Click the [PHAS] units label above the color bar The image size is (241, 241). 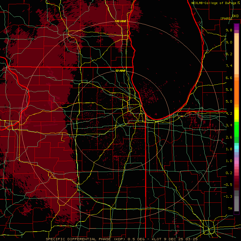(226, 18)
